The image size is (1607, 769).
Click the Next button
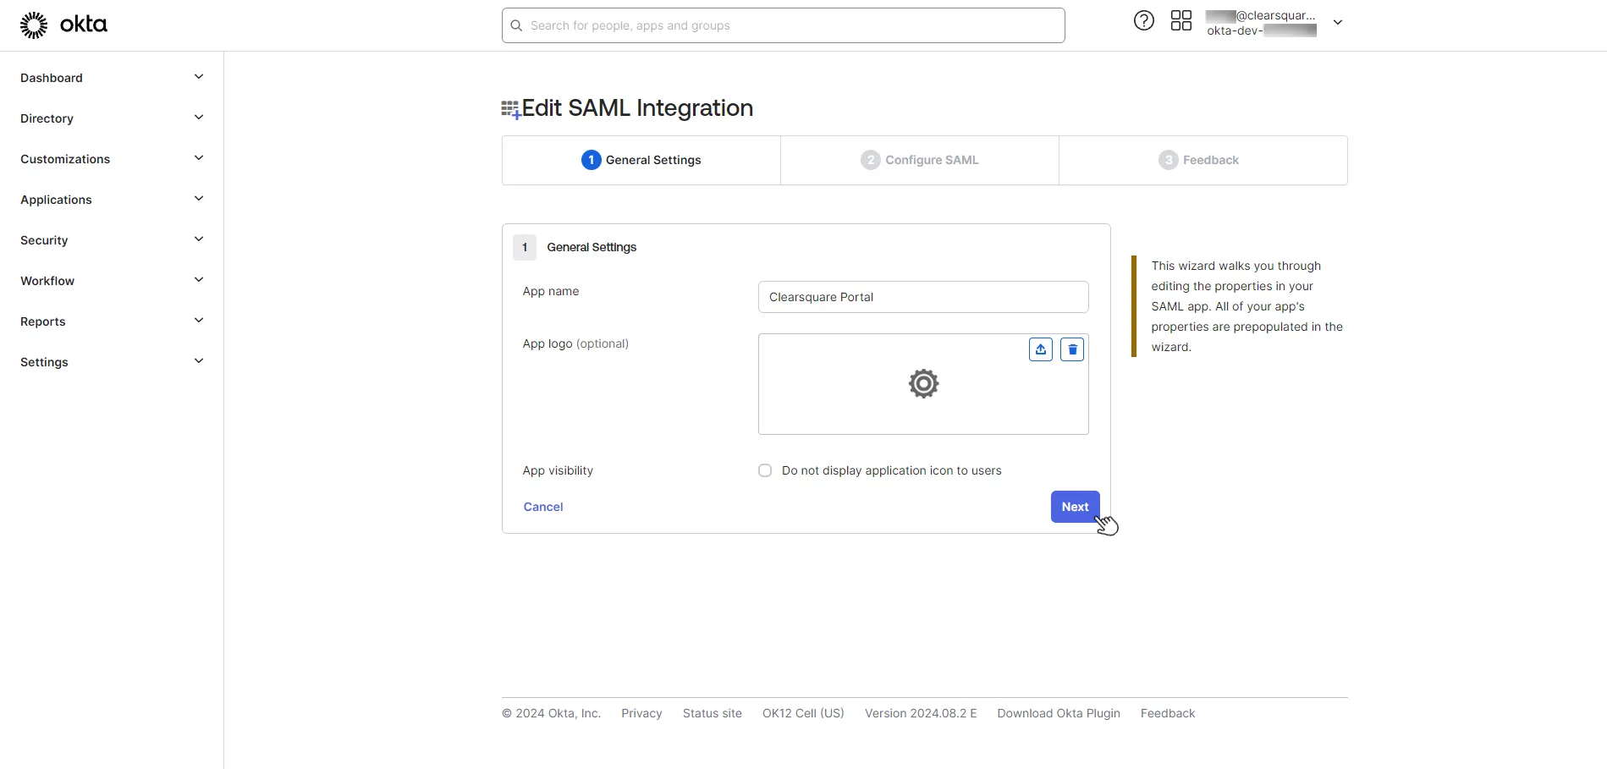point(1076,507)
